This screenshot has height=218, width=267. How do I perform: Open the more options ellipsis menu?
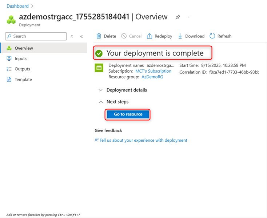coord(188,17)
